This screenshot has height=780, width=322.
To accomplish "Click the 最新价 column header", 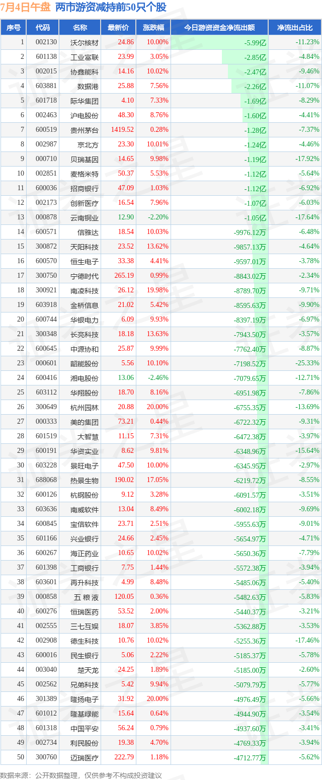I will coord(118,28).
